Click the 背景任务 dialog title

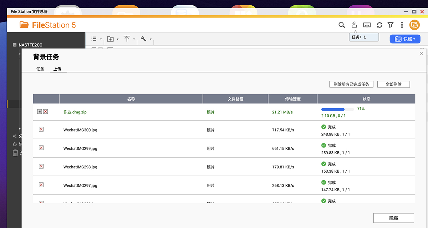click(46, 57)
